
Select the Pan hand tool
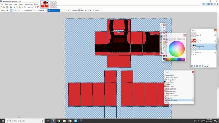164,36
